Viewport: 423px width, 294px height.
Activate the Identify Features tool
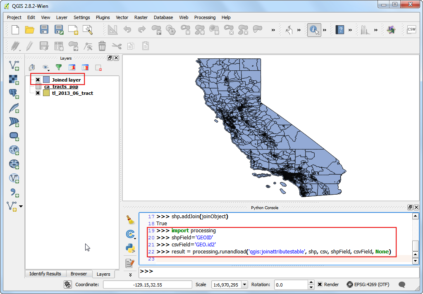point(314,30)
